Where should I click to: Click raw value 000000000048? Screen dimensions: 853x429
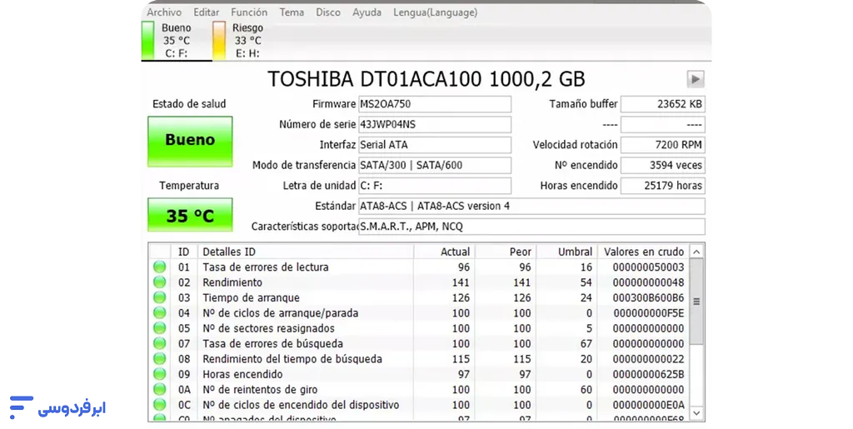point(648,282)
